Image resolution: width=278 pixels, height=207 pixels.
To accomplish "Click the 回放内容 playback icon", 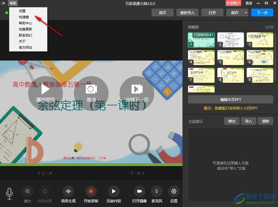I will pyautogui.click(x=114, y=191).
